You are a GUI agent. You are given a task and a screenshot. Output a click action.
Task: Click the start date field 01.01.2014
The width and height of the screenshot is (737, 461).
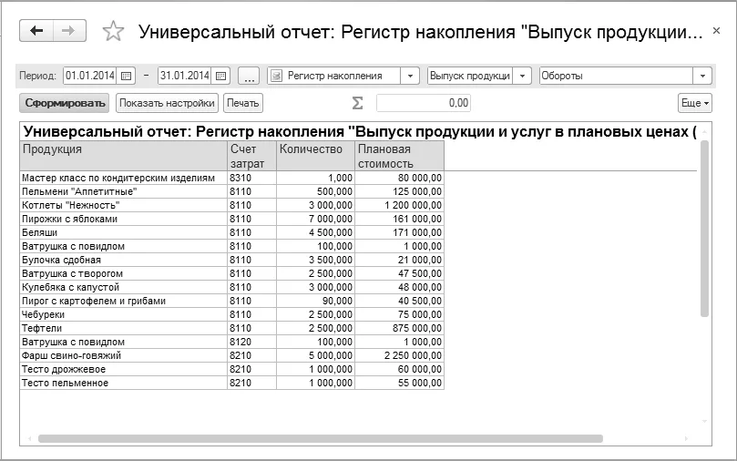point(91,76)
